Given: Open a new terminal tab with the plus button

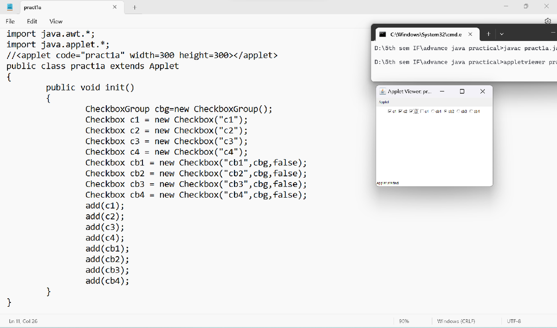Looking at the screenshot, I should click(x=488, y=34).
